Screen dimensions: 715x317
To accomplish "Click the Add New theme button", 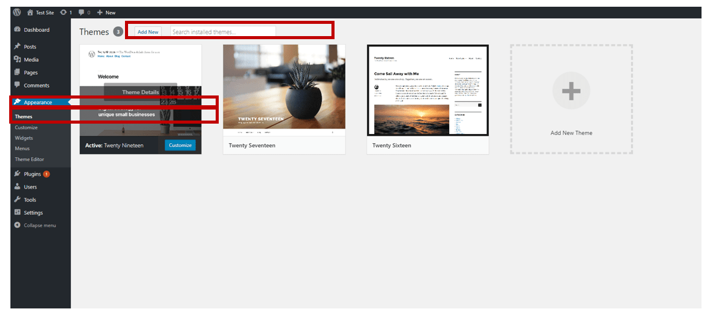I will 148,32.
